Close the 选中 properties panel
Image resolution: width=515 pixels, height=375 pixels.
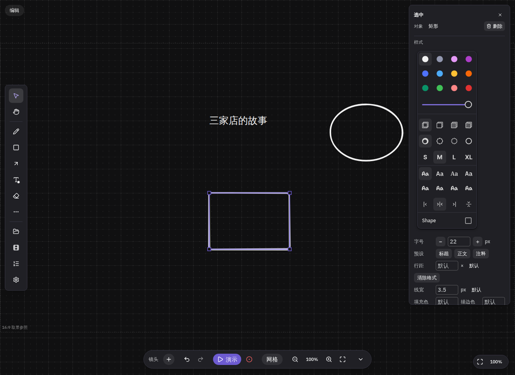500,15
